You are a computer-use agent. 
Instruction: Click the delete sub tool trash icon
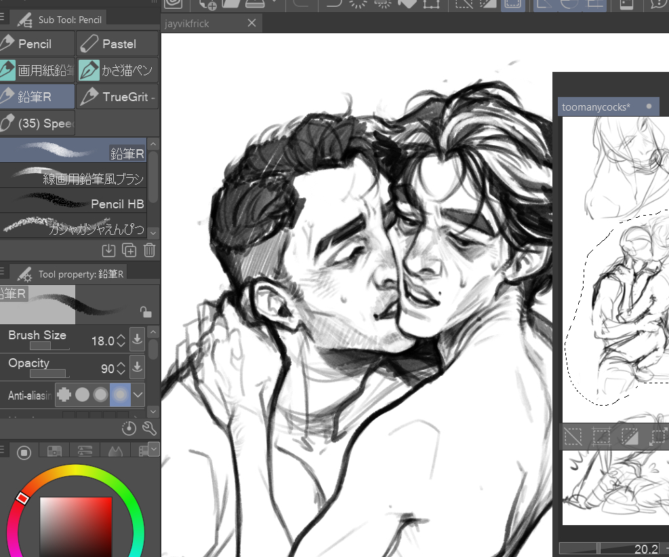pos(150,250)
